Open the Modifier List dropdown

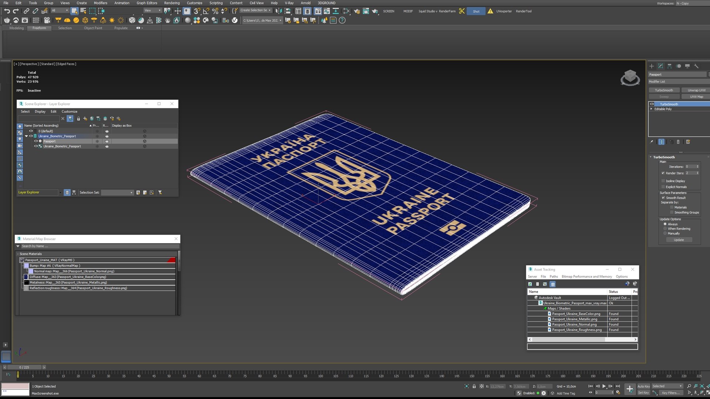click(x=679, y=82)
